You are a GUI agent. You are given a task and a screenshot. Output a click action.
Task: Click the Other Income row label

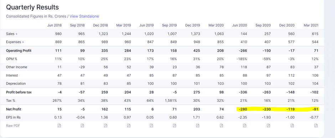(x=16, y=67)
